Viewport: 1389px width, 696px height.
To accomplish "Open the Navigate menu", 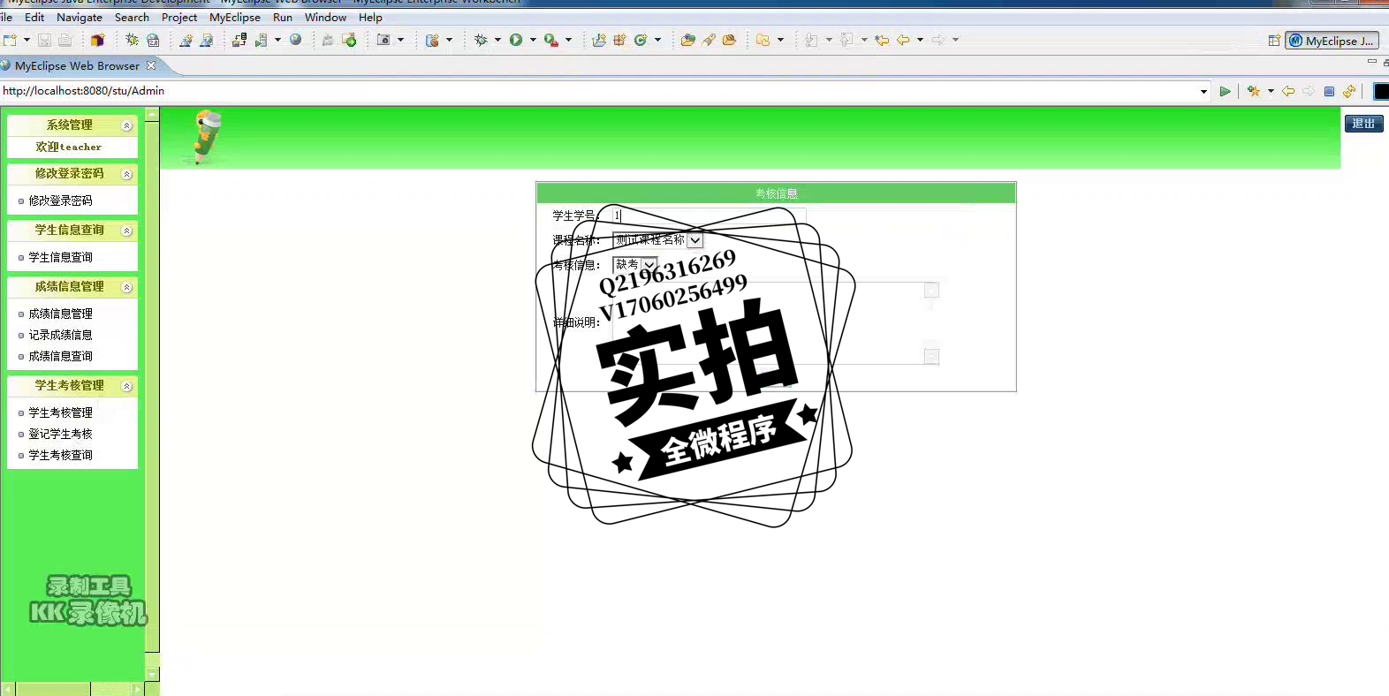I will click(80, 17).
